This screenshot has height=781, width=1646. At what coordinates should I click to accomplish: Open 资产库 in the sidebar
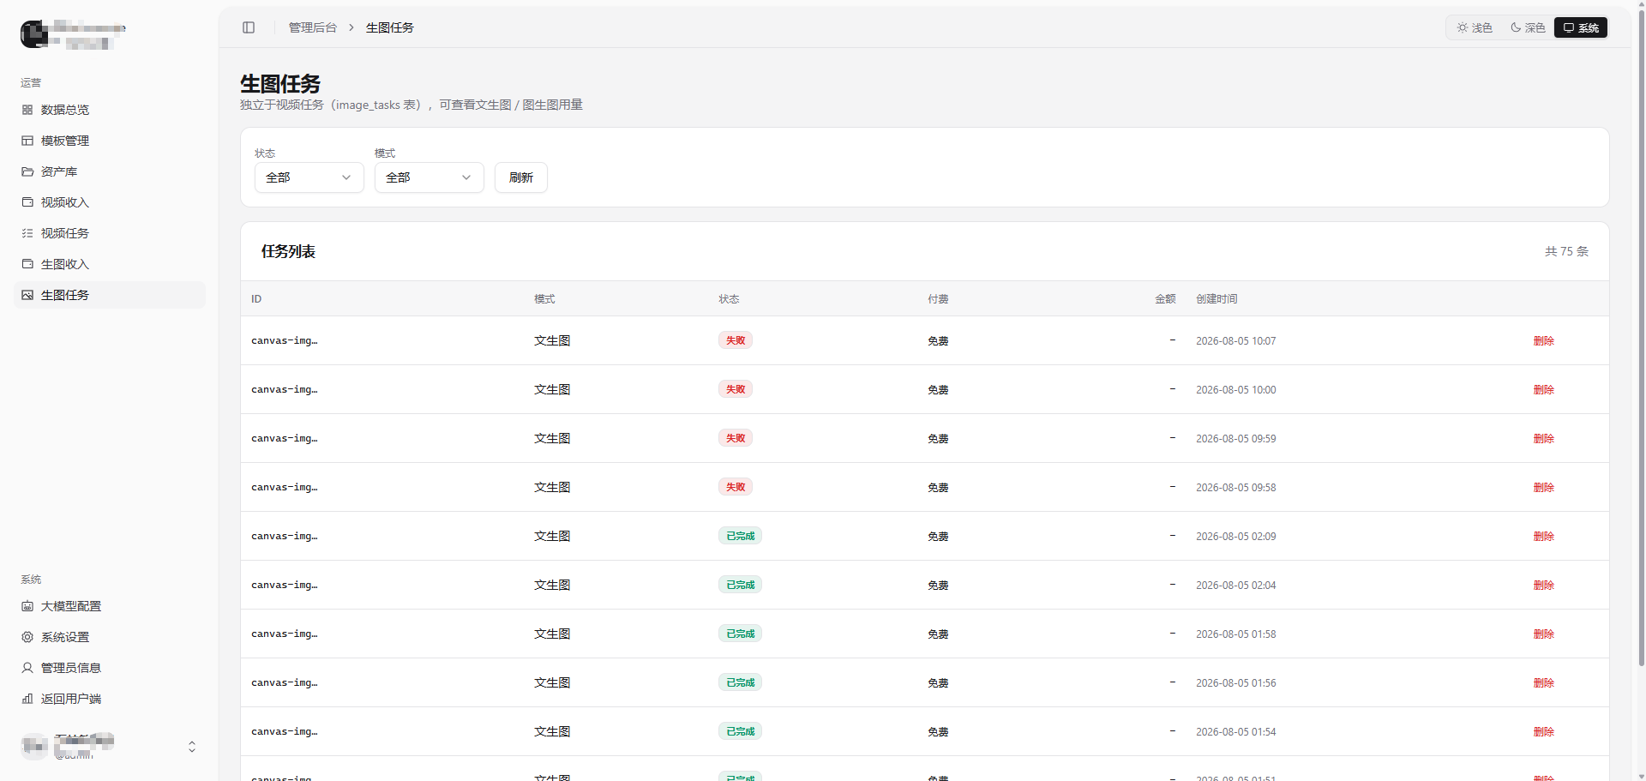(x=110, y=171)
